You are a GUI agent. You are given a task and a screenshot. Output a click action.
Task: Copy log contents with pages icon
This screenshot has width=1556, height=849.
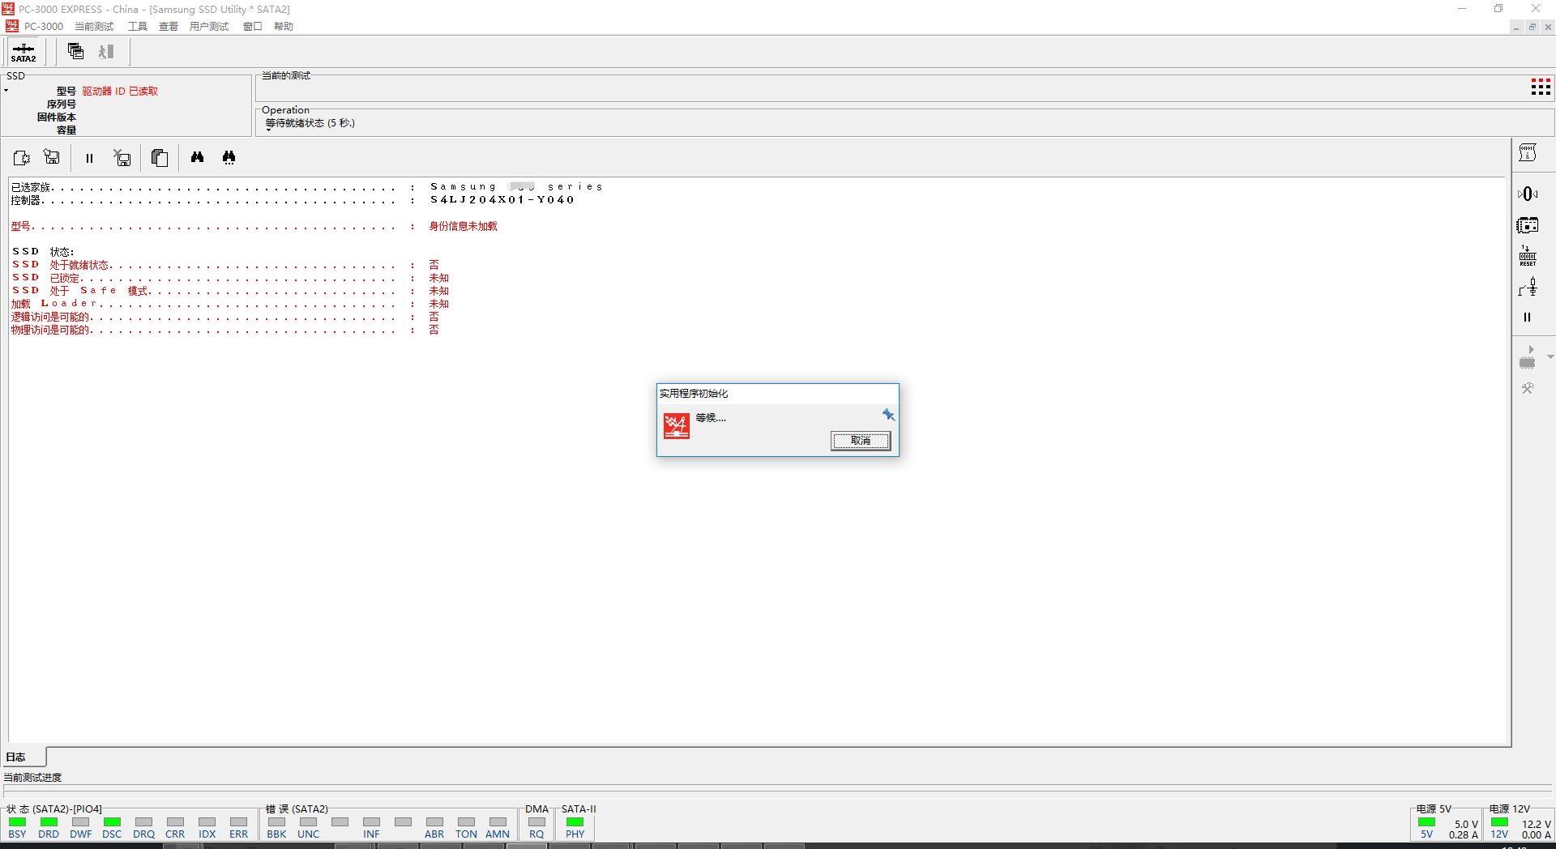pyautogui.click(x=160, y=157)
